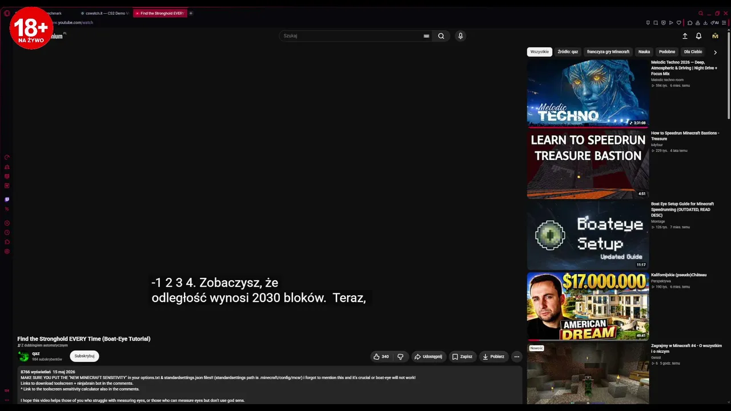This screenshot has width=731, height=411.
Task: Start voice search with the microphone
Action: [460, 36]
